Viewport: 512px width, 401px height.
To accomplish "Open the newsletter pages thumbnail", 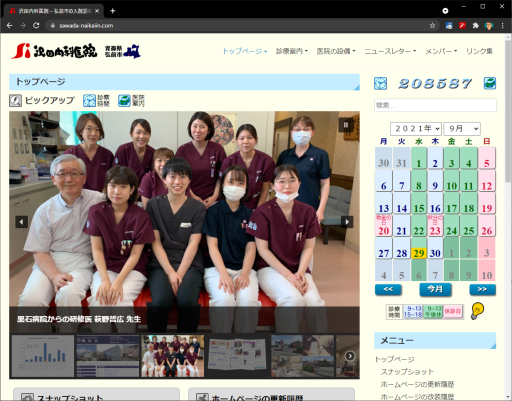I will coord(237,356).
